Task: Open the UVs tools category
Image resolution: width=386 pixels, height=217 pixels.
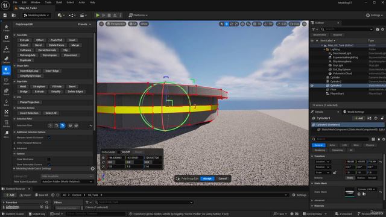Action: 6,113
